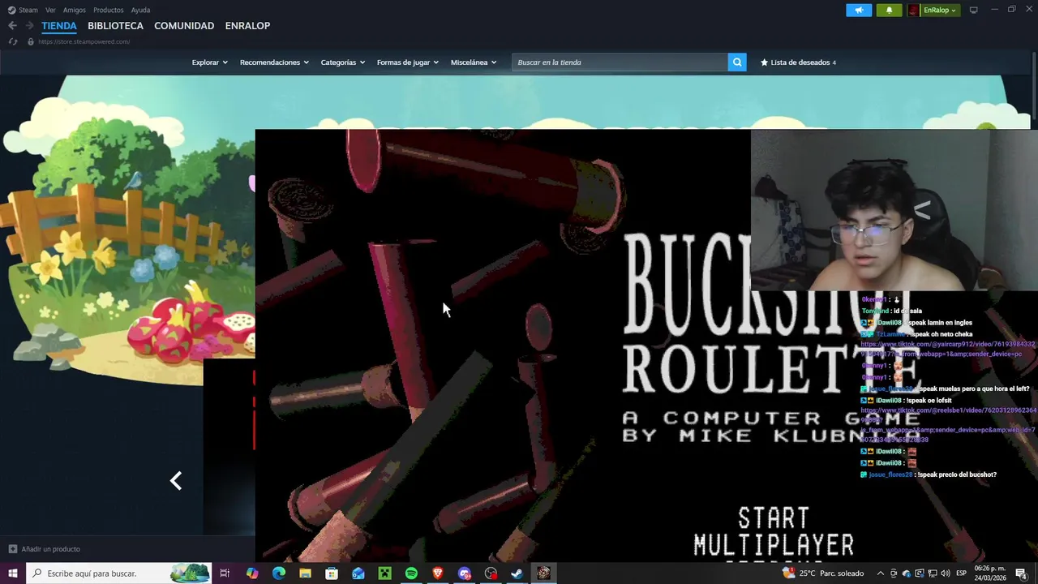Open the Productos menu

109,10
